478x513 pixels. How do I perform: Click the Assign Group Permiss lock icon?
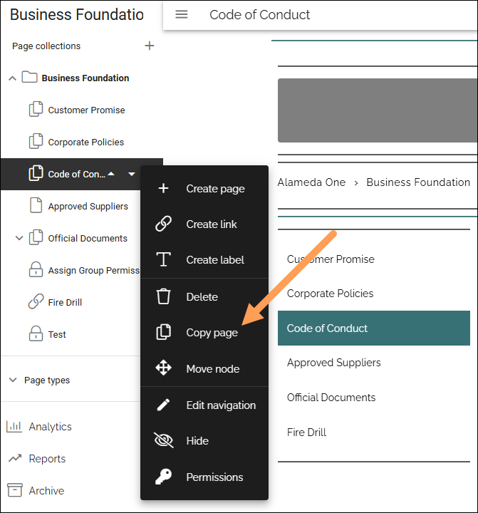(36, 269)
